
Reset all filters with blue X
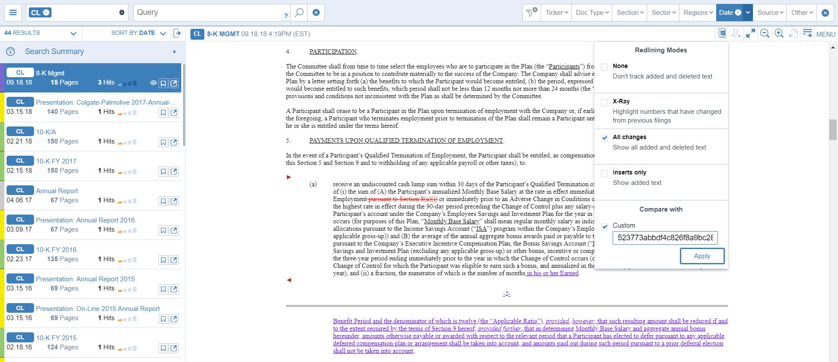(825, 13)
